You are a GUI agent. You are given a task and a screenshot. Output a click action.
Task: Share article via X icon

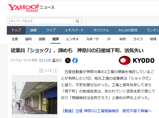(68, 61)
